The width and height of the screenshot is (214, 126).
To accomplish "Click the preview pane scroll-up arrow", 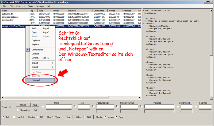I will tap(211, 10).
